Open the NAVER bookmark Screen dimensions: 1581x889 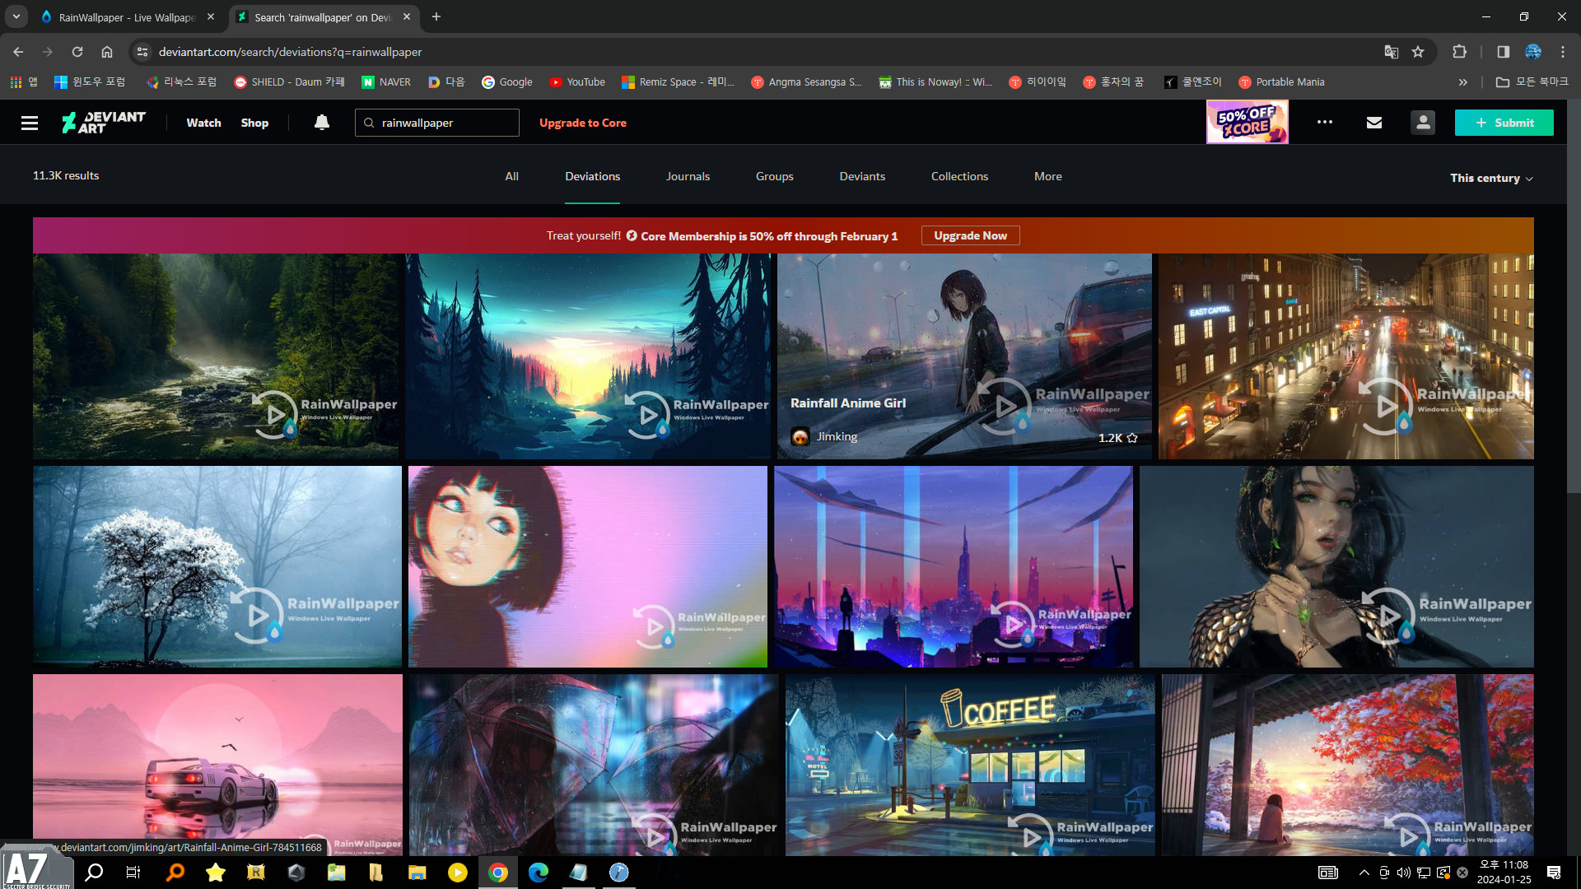click(x=386, y=82)
